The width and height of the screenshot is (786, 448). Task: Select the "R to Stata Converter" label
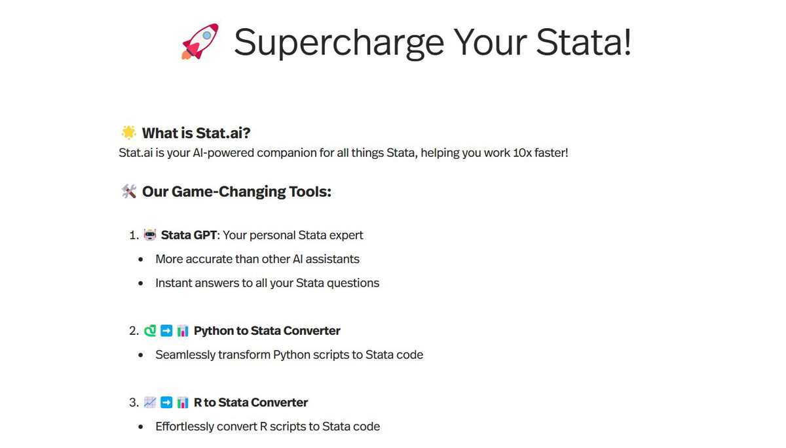(251, 402)
